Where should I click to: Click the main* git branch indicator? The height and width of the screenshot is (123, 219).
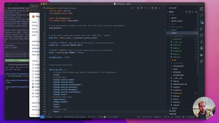pyautogui.click(x=49, y=117)
